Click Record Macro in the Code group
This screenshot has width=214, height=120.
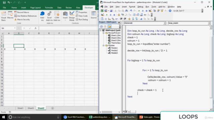point(22,12)
